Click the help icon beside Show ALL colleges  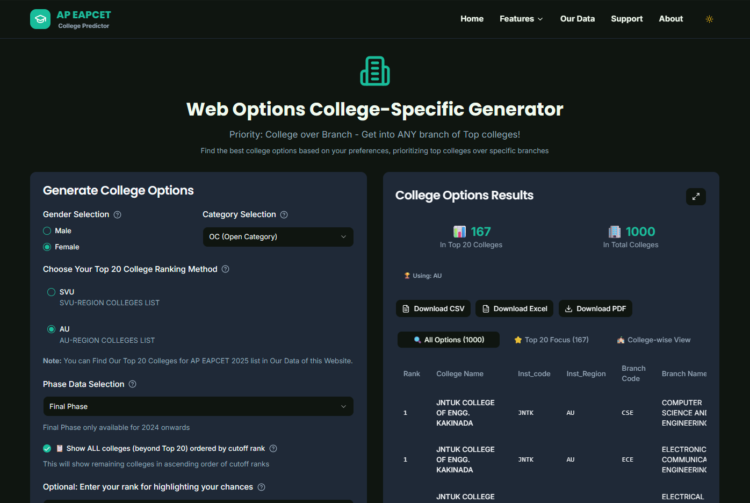[273, 448]
